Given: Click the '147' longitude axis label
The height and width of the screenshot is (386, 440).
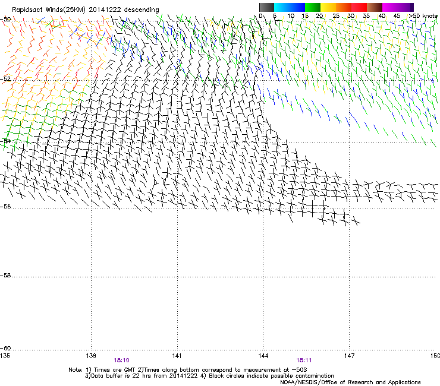Looking at the screenshot, I should [349, 356].
